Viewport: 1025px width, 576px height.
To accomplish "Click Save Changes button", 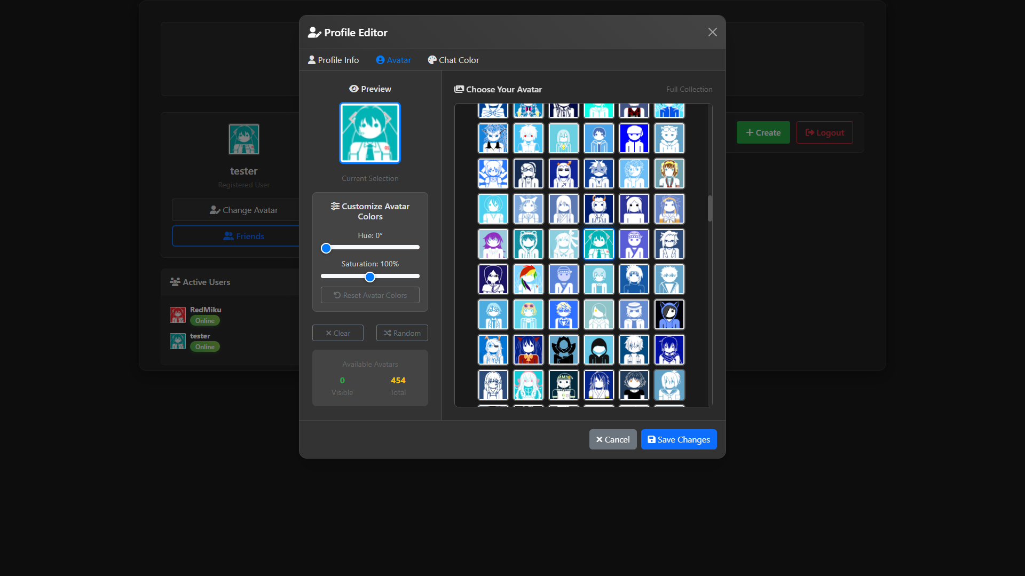I will [679, 440].
